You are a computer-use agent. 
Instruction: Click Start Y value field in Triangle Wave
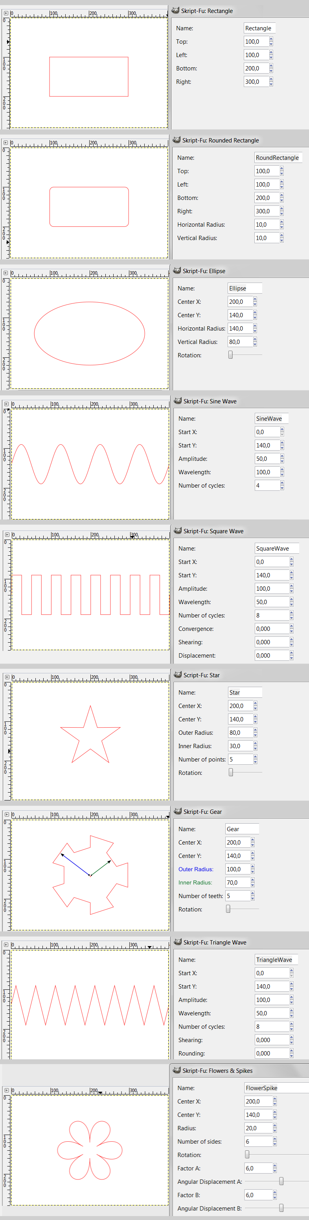tap(272, 986)
